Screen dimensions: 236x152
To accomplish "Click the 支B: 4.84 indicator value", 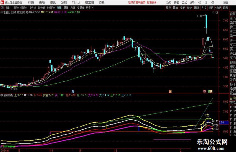I will (104, 95).
